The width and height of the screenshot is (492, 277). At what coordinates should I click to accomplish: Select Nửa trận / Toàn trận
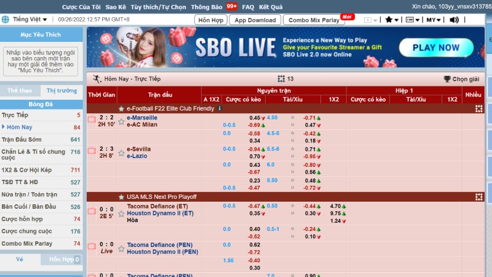click(x=41, y=195)
